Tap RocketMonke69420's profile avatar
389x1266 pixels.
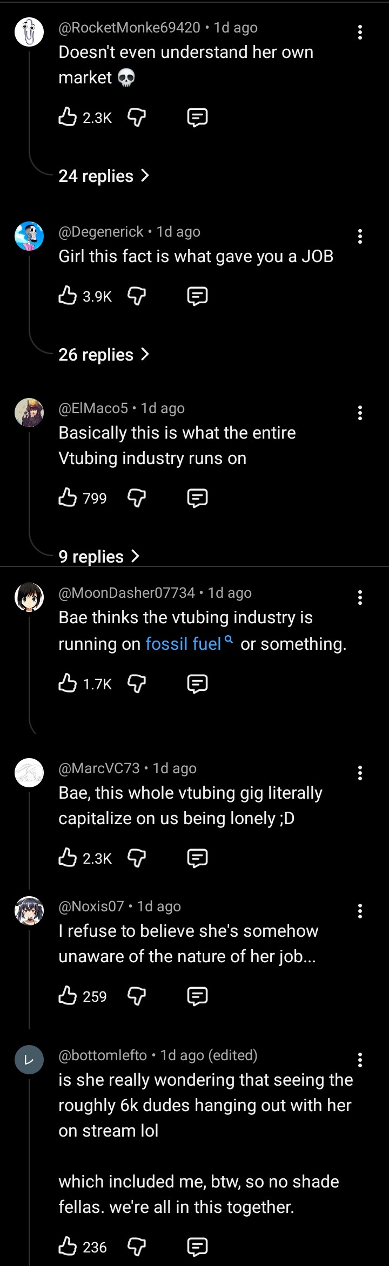coord(29,32)
